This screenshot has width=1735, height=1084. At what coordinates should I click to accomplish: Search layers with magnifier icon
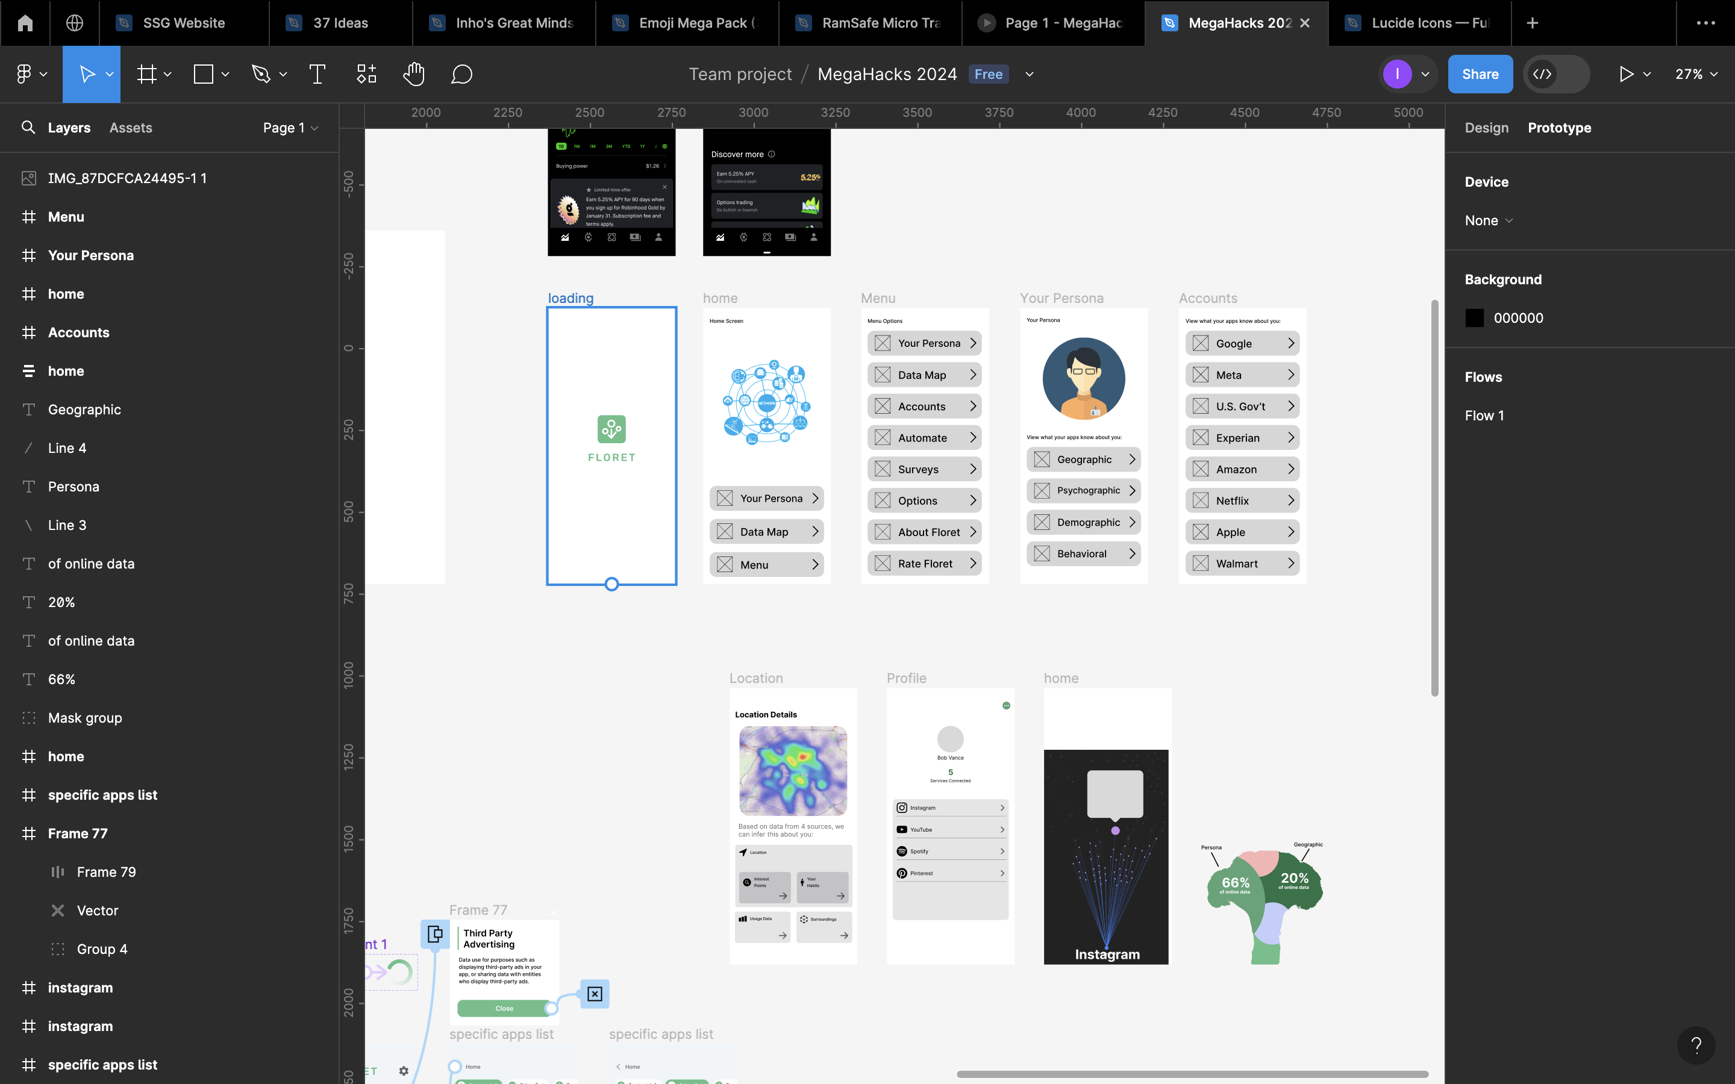click(x=28, y=128)
